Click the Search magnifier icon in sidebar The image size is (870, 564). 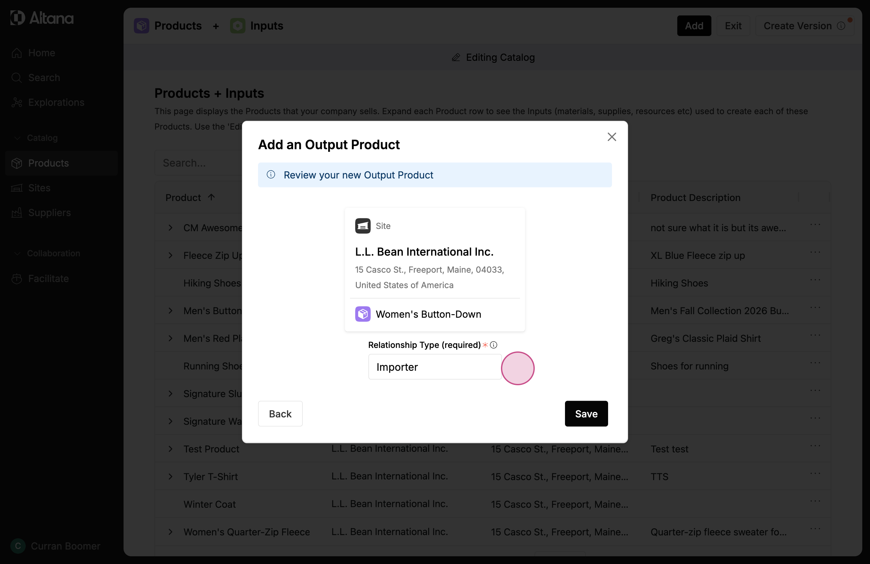point(16,77)
